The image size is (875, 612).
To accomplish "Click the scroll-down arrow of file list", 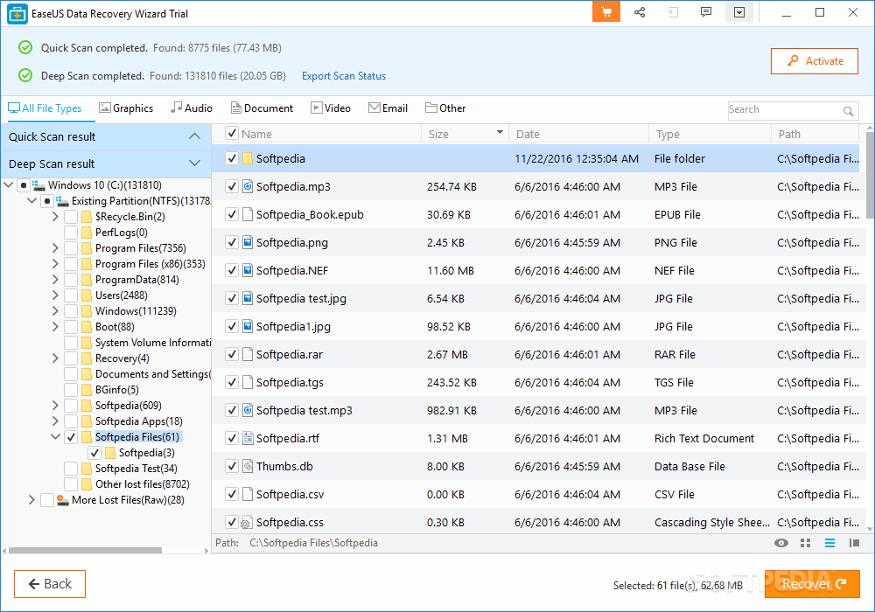I will [870, 528].
